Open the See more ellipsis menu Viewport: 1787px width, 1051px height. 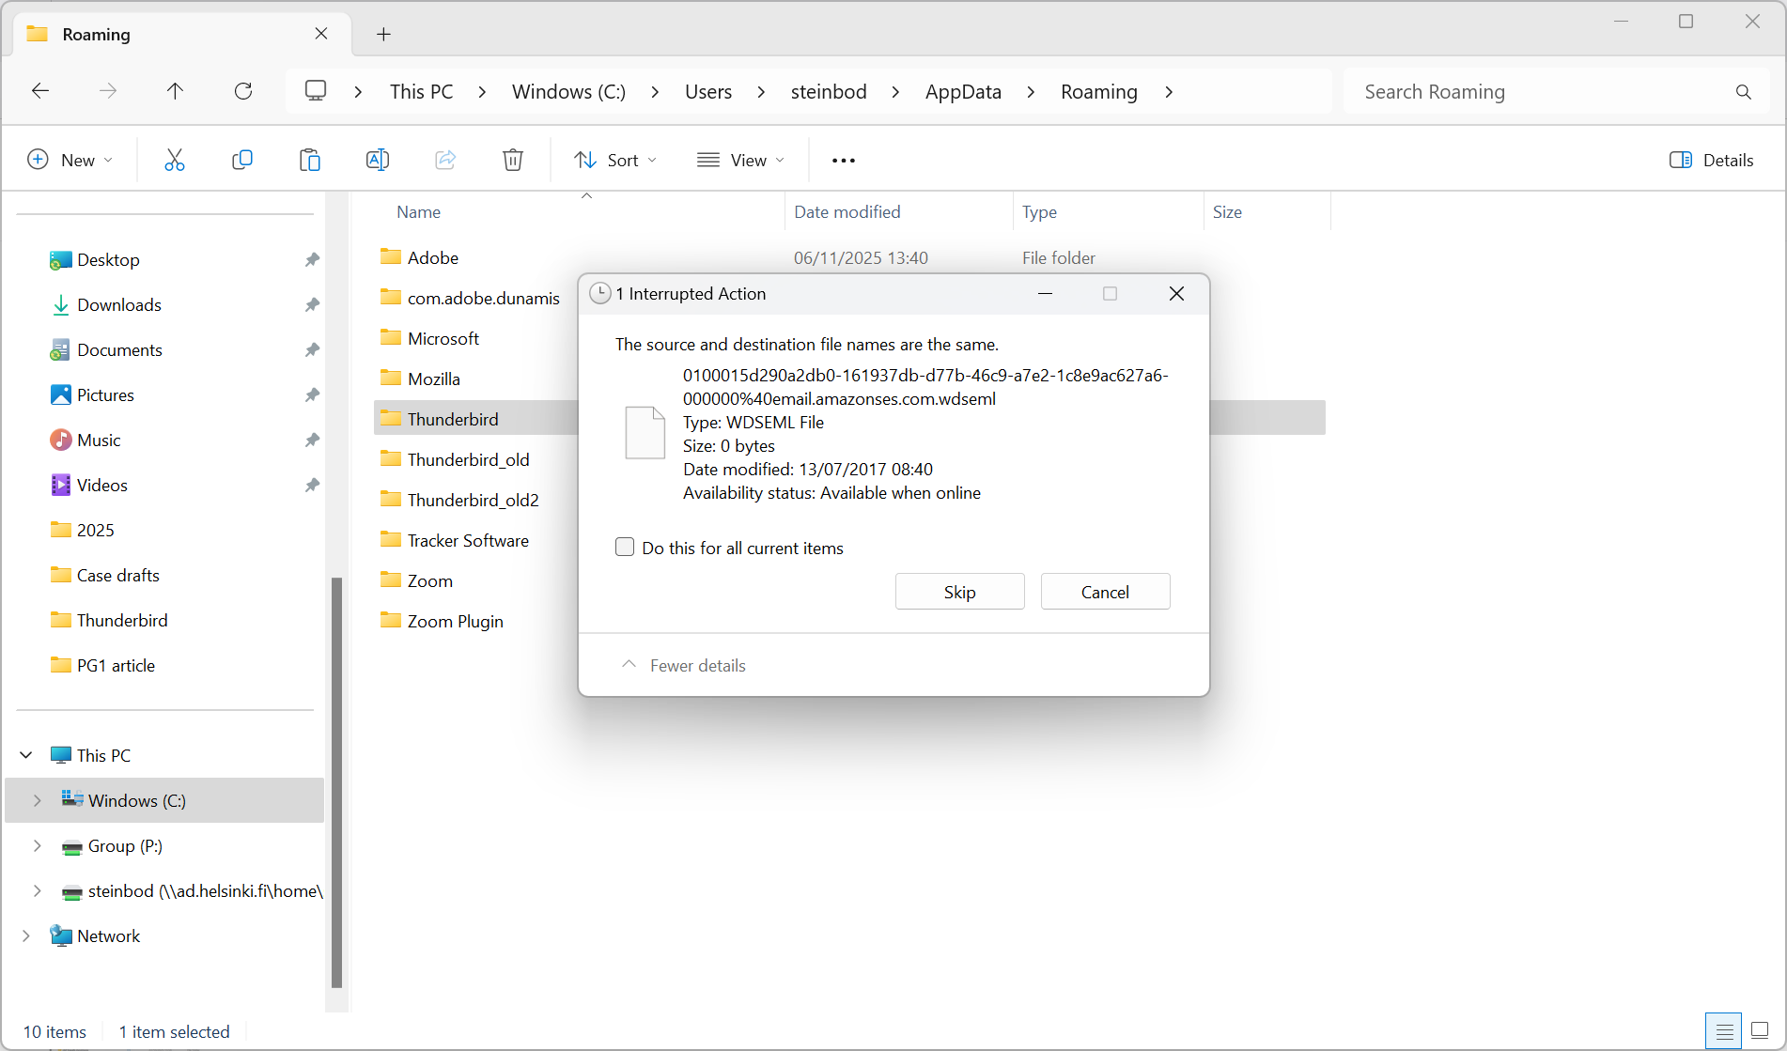[x=844, y=161]
